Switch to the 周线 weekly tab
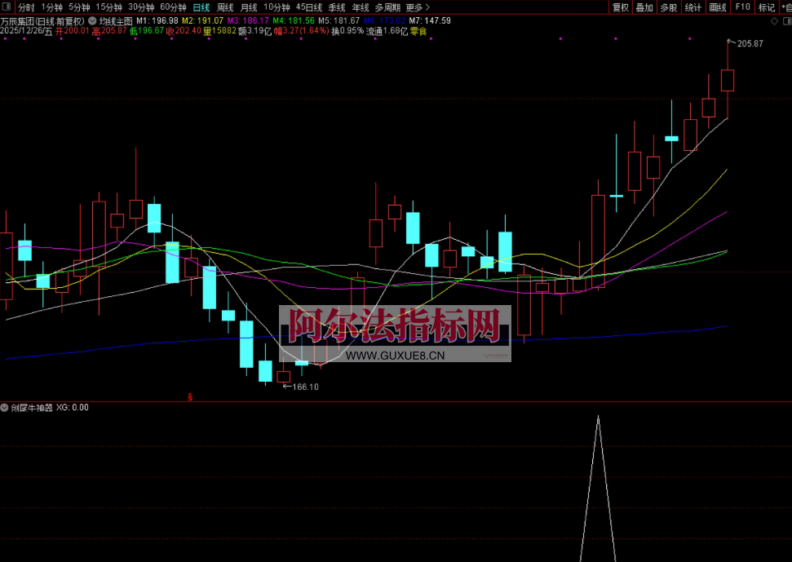792x562 pixels. (225, 7)
